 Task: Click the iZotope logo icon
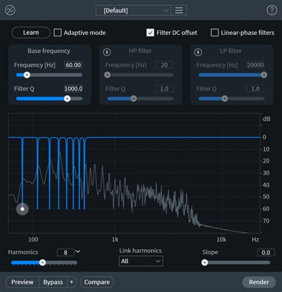(x=10, y=10)
